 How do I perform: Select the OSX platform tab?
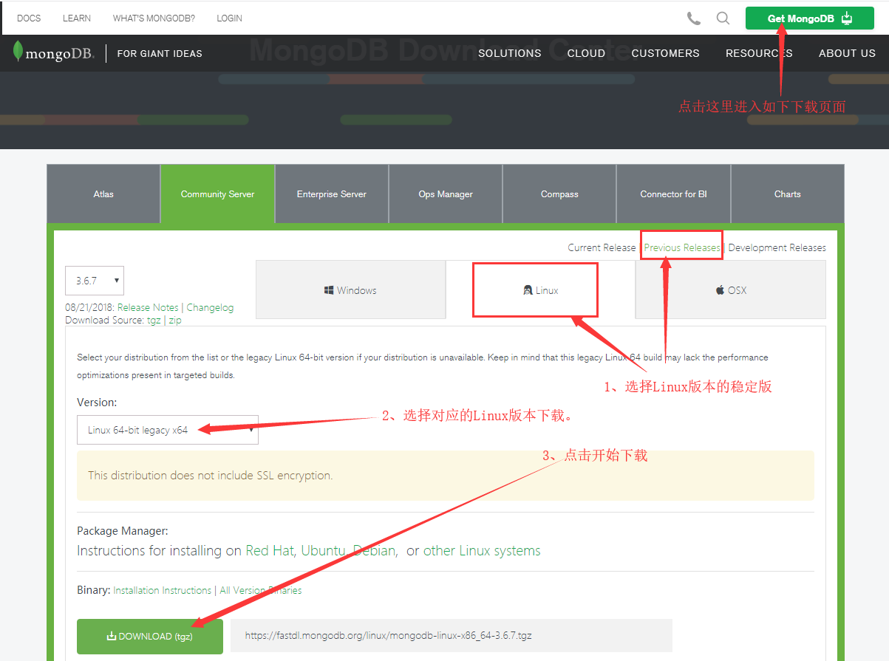pos(731,290)
